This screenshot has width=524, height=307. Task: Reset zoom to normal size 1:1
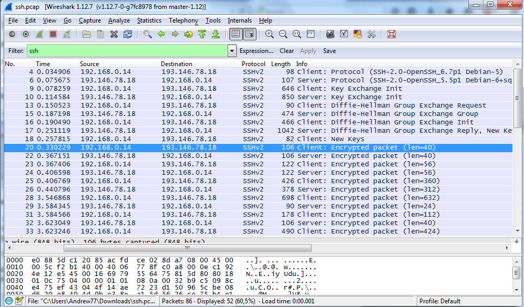pyautogui.click(x=297, y=34)
